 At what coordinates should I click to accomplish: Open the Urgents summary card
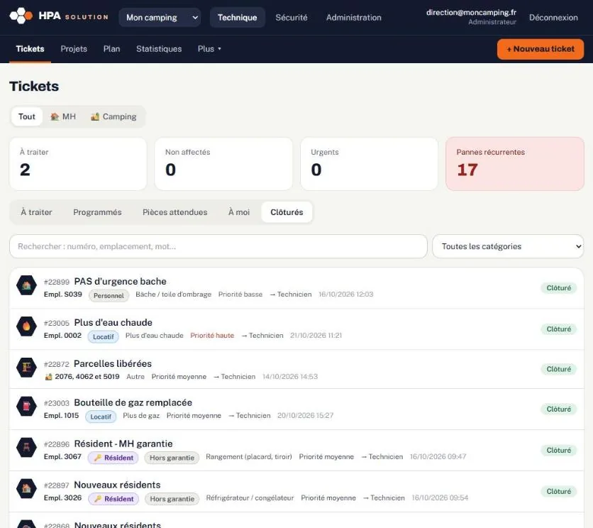coord(369,164)
